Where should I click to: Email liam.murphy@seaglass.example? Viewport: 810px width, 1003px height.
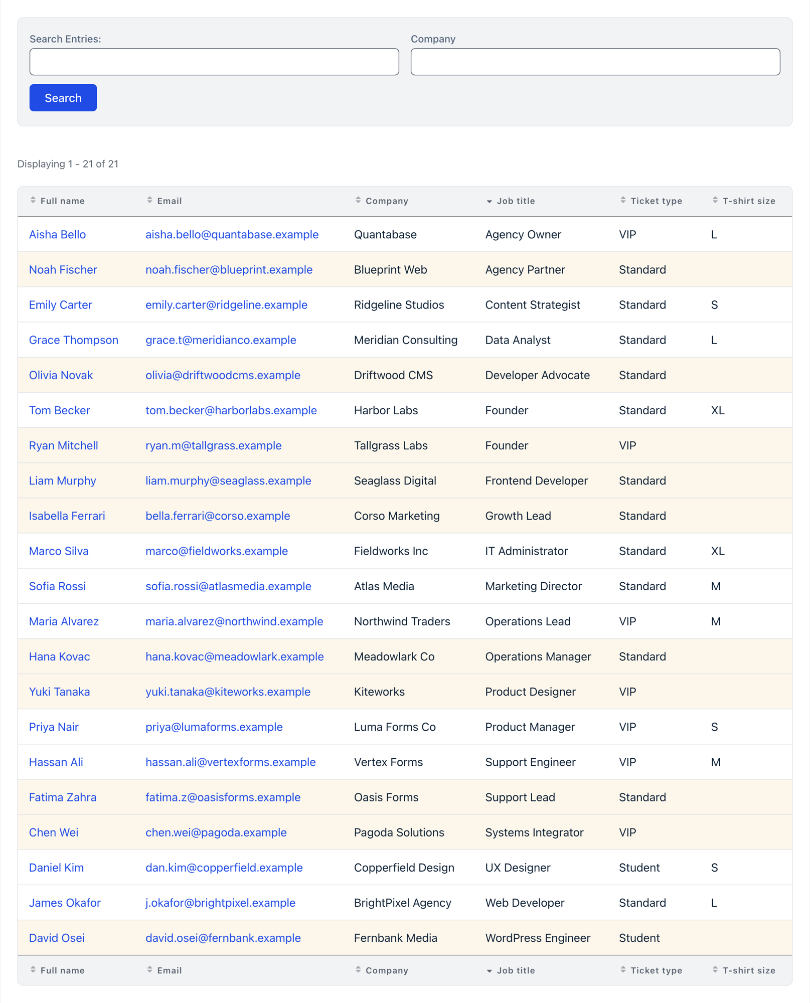pos(228,480)
